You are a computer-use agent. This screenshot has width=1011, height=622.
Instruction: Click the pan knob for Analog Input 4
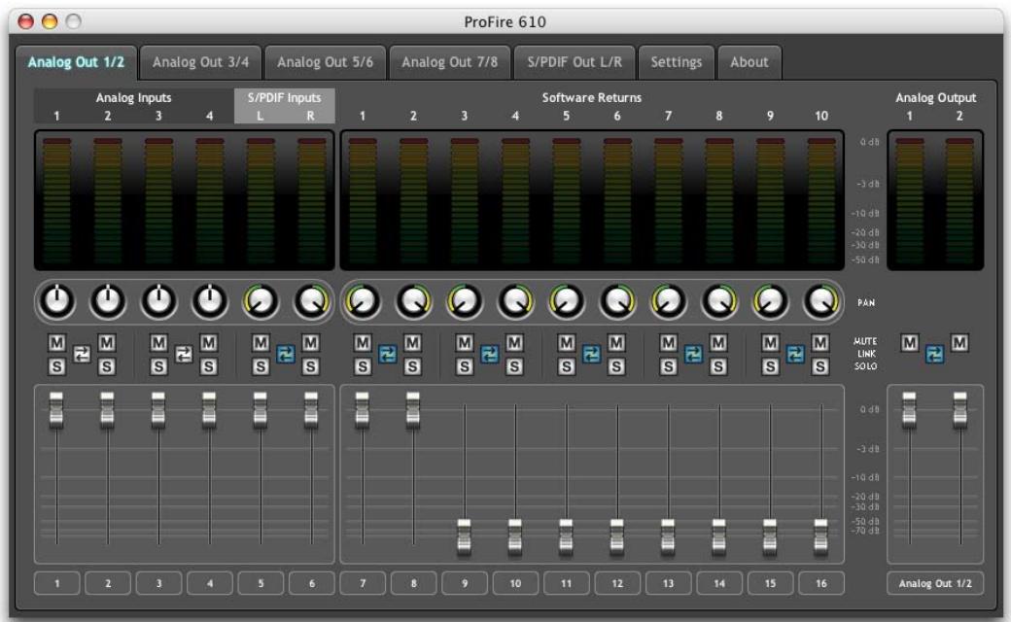pyautogui.click(x=210, y=301)
